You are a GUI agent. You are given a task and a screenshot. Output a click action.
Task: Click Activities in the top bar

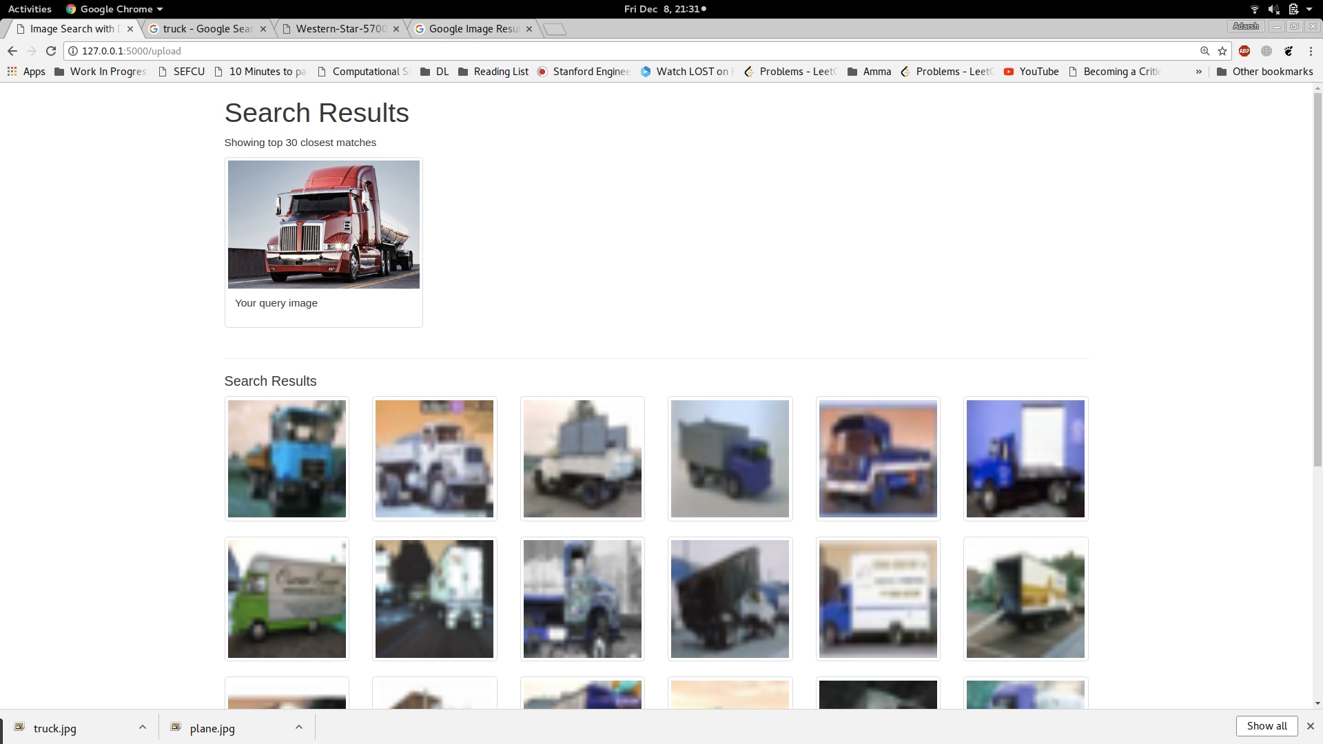click(x=30, y=9)
